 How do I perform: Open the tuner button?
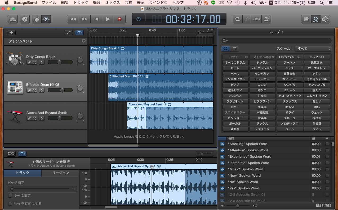pos(247,19)
